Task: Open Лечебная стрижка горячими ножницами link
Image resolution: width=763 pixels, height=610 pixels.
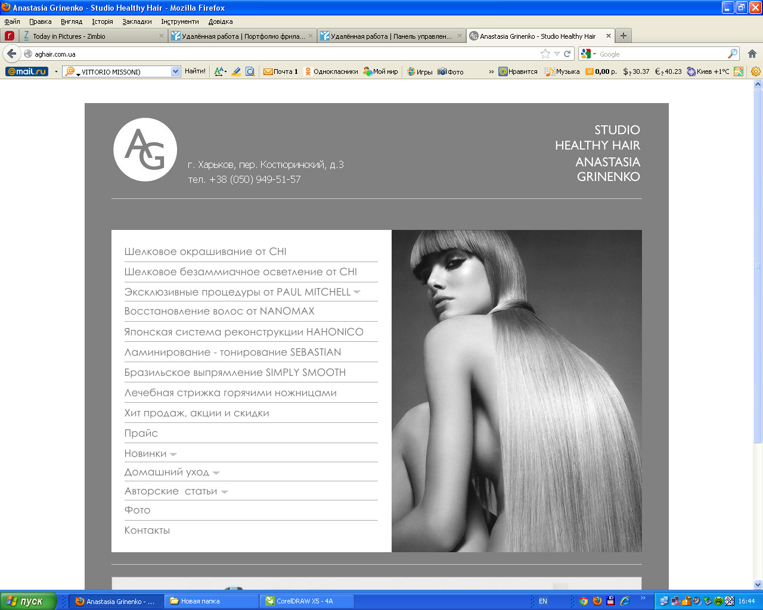Action: [x=231, y=393]
